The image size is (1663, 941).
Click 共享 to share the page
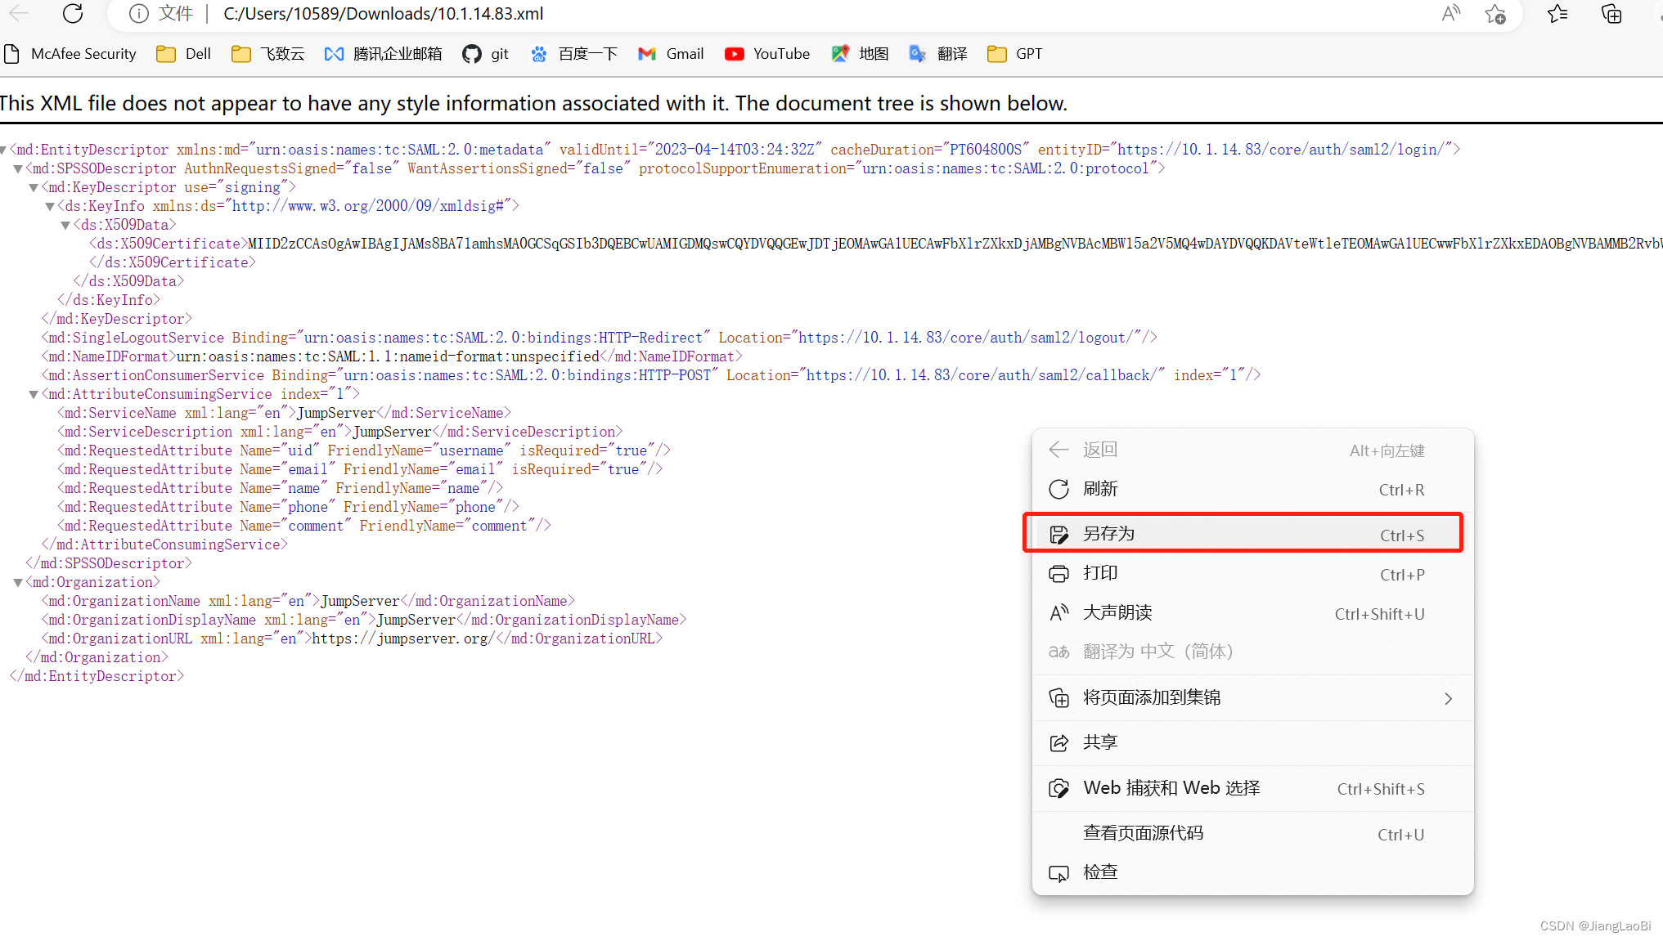click(x=1099, y=742)
